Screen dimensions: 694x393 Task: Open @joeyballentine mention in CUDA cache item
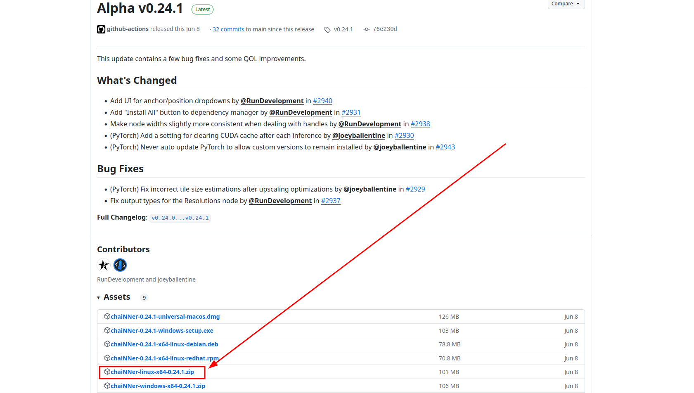click(x=359, y=135)
